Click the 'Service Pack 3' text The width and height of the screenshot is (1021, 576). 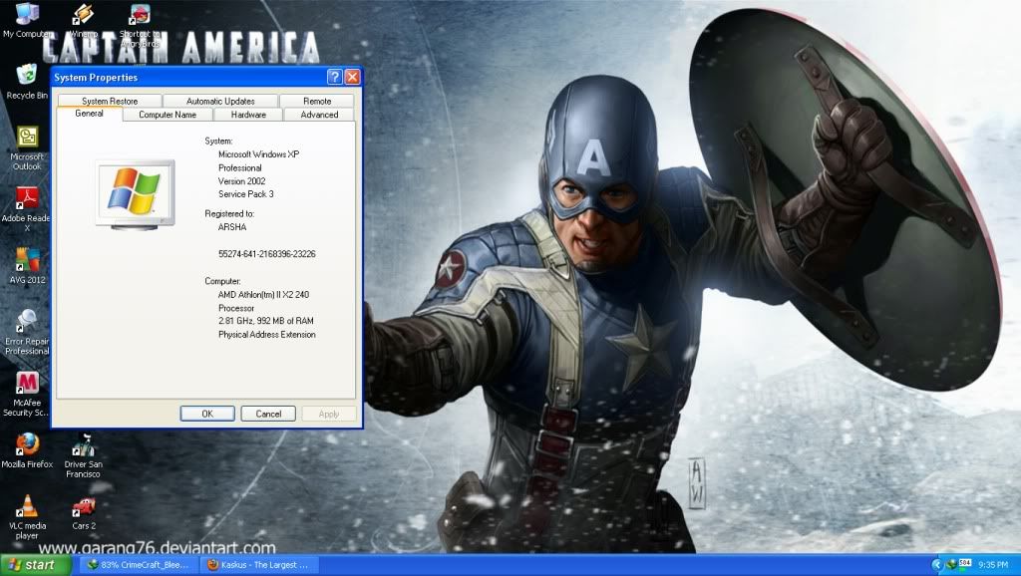(245, 194)
